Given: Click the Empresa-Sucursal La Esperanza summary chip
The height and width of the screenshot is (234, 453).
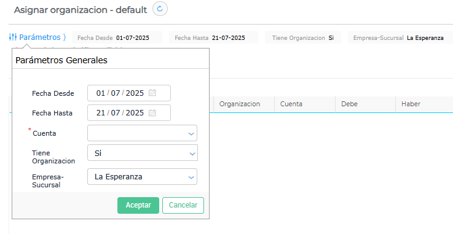Looking at the screenshot, I should pyautogui.click(x=400, y=37).
